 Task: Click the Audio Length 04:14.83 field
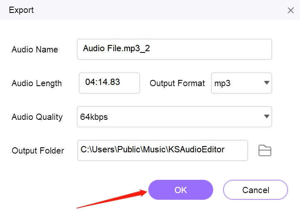[109, 83]
